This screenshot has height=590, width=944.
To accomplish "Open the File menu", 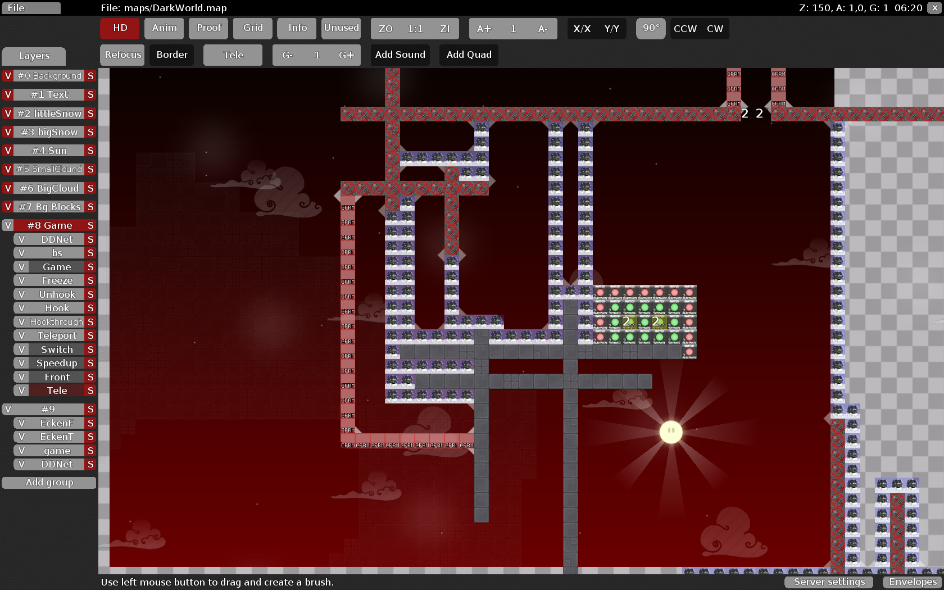I will (x=31, y=8).
